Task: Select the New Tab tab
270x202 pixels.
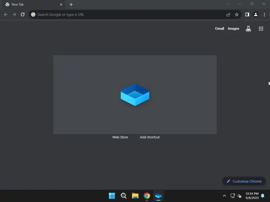Action: pyautogui.click(x=33, y=4)
